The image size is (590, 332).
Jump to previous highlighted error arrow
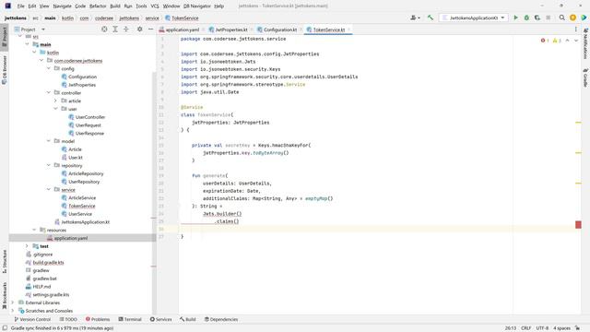coord(568,41)
